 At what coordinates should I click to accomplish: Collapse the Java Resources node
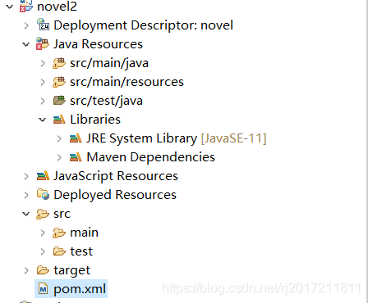point(26,44)
